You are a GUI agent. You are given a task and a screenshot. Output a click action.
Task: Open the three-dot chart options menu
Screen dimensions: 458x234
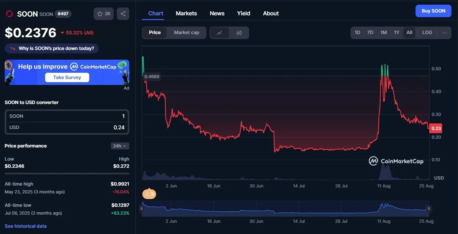pyautogui.click(x=445, y=32)
